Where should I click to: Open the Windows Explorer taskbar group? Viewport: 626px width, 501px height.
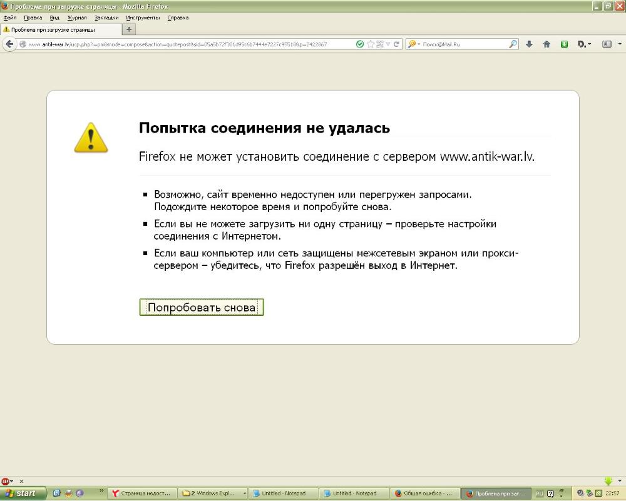[x=212, y=493]
